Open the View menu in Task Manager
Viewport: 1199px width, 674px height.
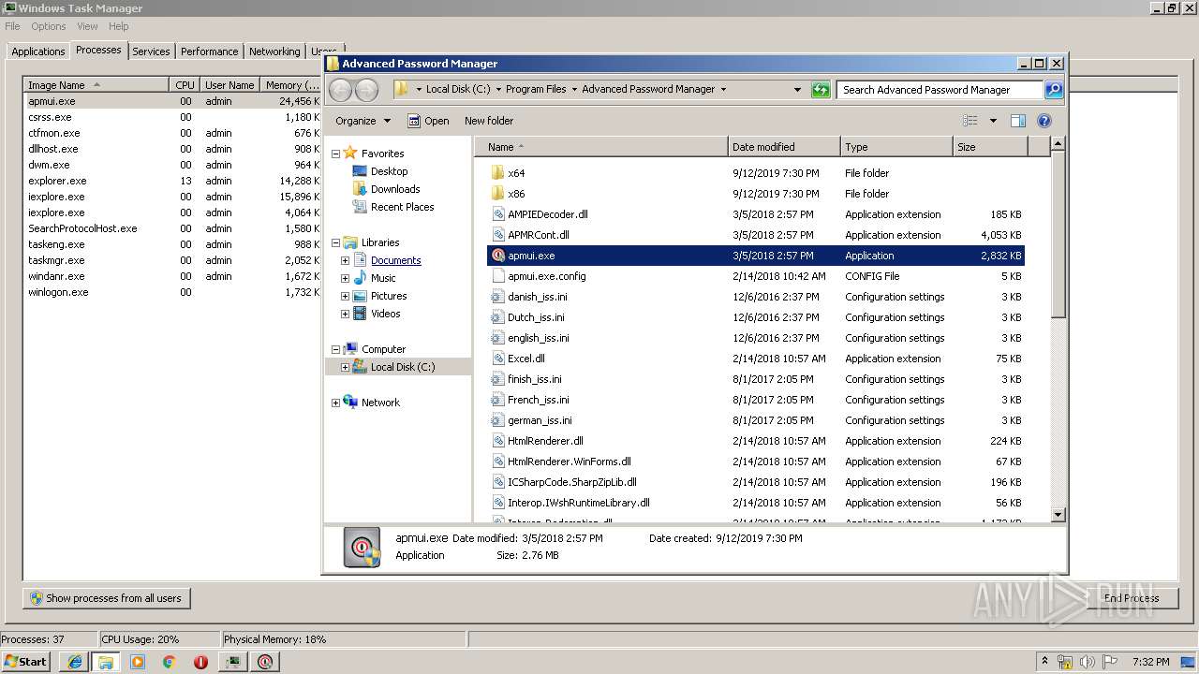point(87,26)
